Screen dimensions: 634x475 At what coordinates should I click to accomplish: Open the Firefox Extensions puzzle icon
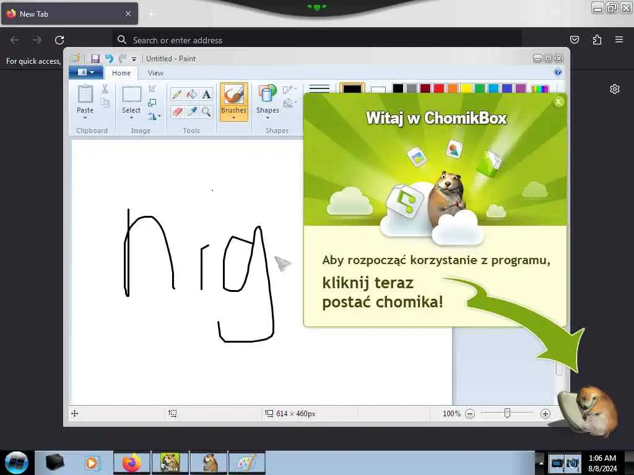597,40
